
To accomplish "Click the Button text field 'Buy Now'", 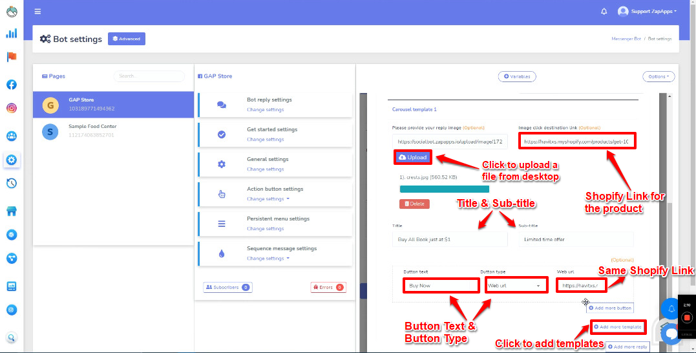I will point(441,286).
